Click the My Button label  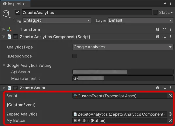[16, 121]
